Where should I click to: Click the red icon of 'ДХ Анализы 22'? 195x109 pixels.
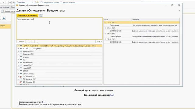[21, 82]
